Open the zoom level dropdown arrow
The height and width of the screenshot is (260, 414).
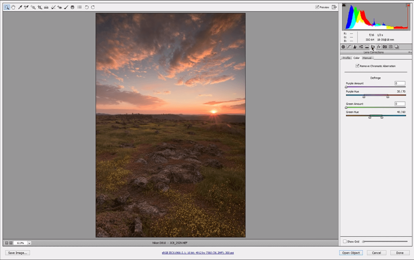29,243
